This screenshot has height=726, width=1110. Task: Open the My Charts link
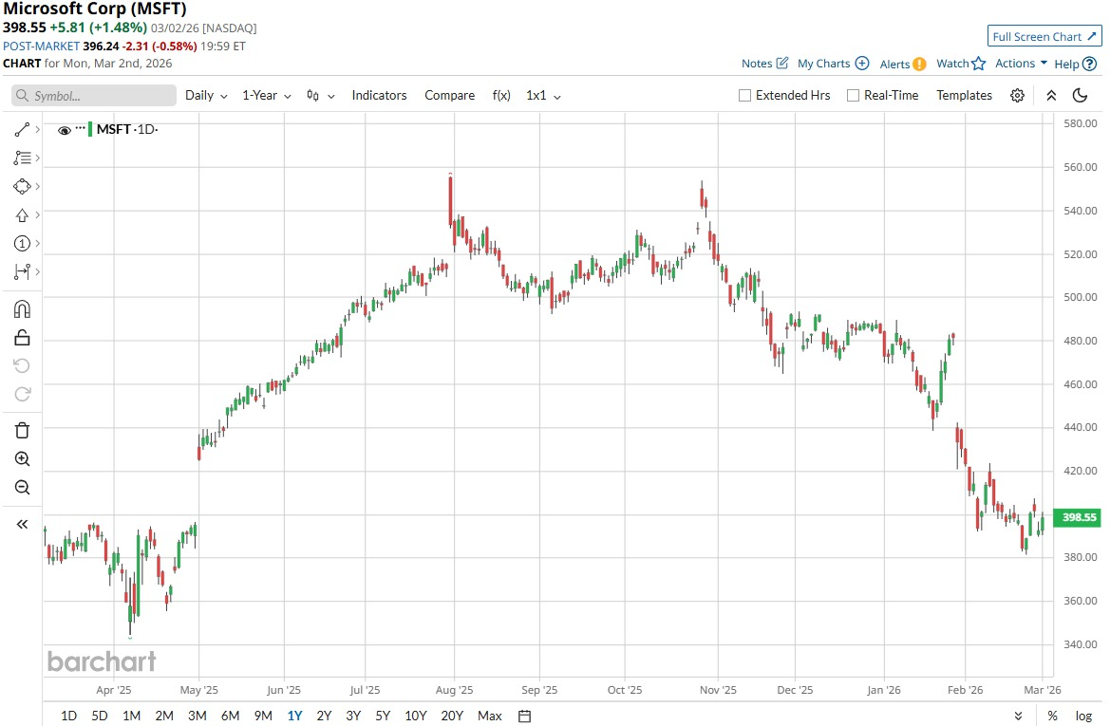(x=833, y=63)
